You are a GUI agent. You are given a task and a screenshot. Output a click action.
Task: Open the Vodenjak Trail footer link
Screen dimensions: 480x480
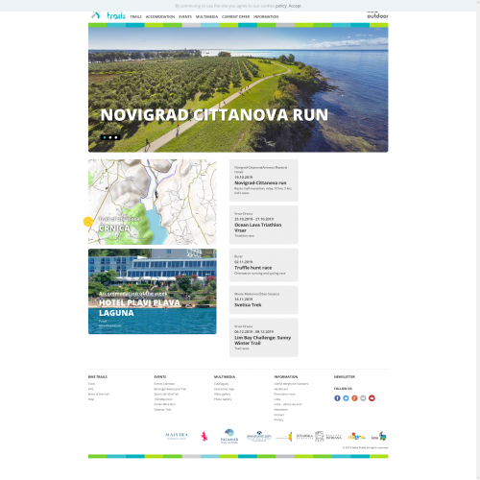tap(162, 409)
